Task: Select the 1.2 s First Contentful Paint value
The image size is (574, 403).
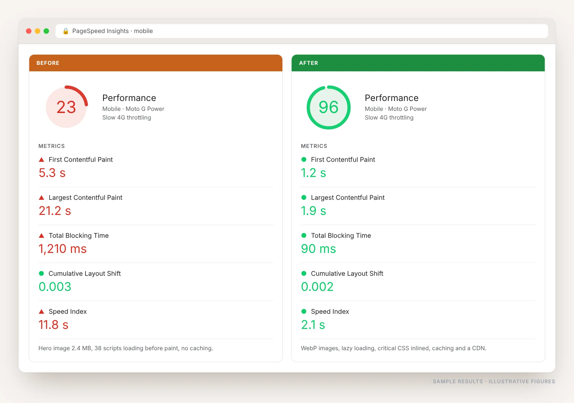Action: click(314, 173)
